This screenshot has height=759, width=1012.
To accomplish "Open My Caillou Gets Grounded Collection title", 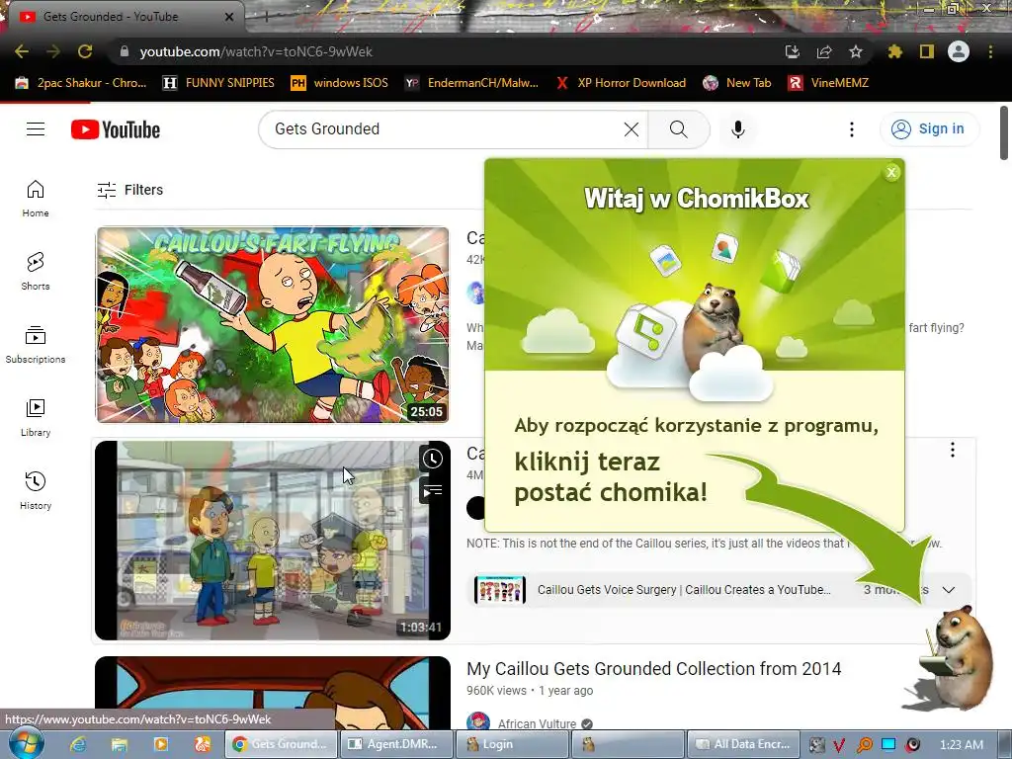I will tap(654, 669).
